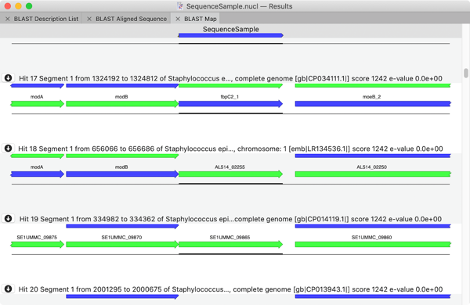Image resolution: width=470 pixels, height=305 pixels.
Task: Click the download arrow icon for Hit 17
Action: tap(8, 78)
